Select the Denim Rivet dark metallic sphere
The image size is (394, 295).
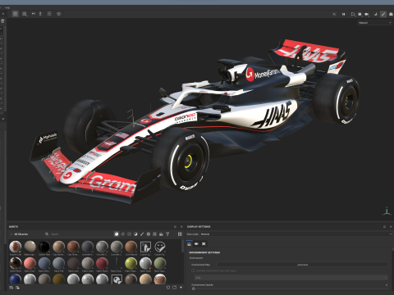pos(16,264)
